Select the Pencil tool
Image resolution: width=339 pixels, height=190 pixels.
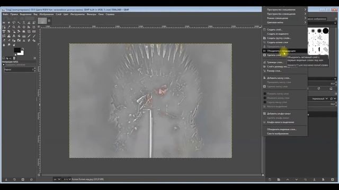tap(29, 36)
